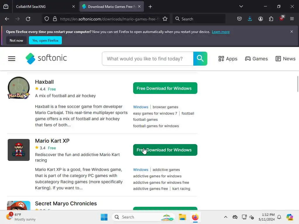Open Windows Start menu
This screenshot has width=299, height=224.
point(104,217)
